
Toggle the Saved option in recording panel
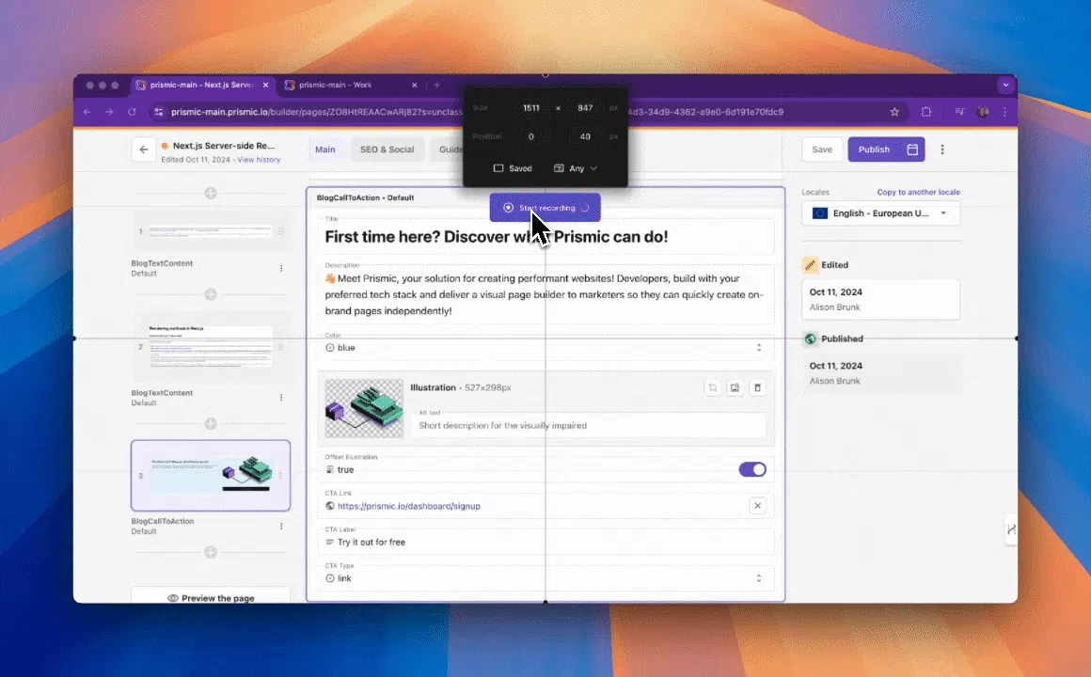click(513, 168)
